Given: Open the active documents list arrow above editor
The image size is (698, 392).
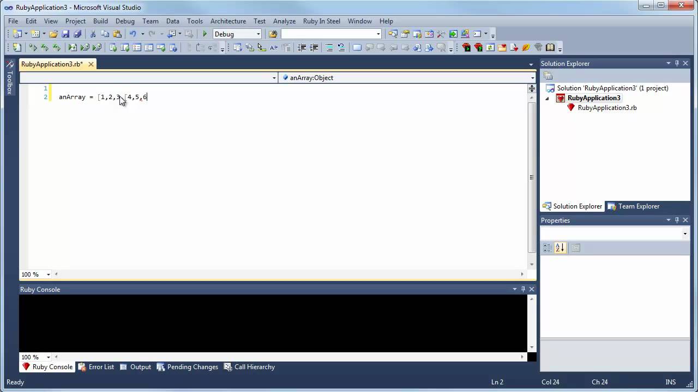Looking at the screenshot, I should click(x=531, y=64).
